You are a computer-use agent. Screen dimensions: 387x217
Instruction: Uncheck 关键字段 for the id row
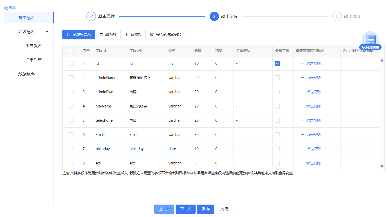click(277, 63)
